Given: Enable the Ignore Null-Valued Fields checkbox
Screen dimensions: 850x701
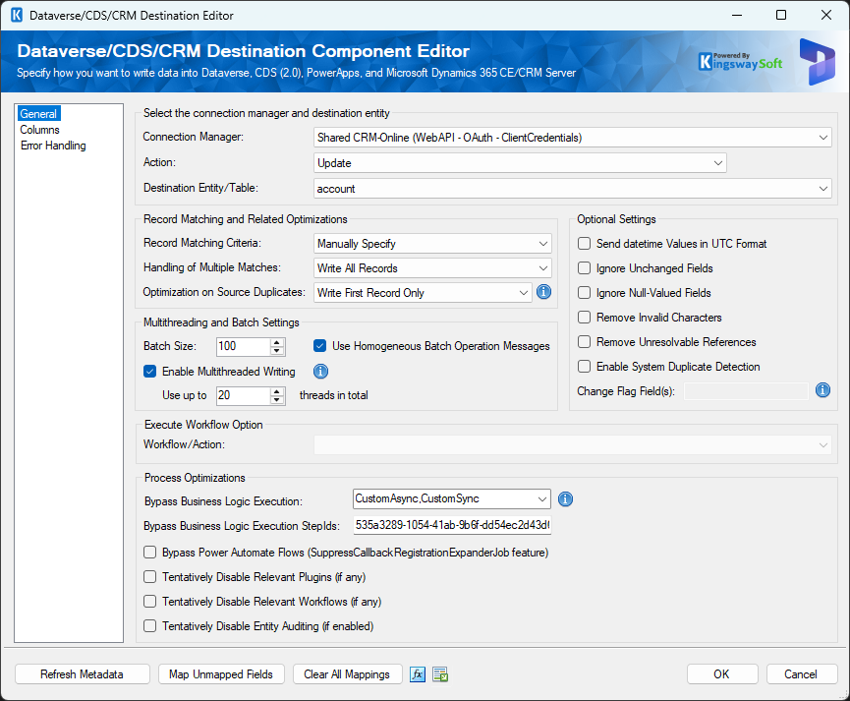Looking at the screenshot, I should point(584,292).
